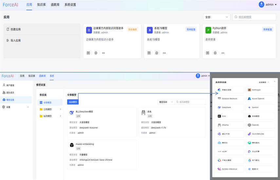Expand the 私有模型 folder
Viewport: 280px width, 180px height.
click(x=50, y=116)
